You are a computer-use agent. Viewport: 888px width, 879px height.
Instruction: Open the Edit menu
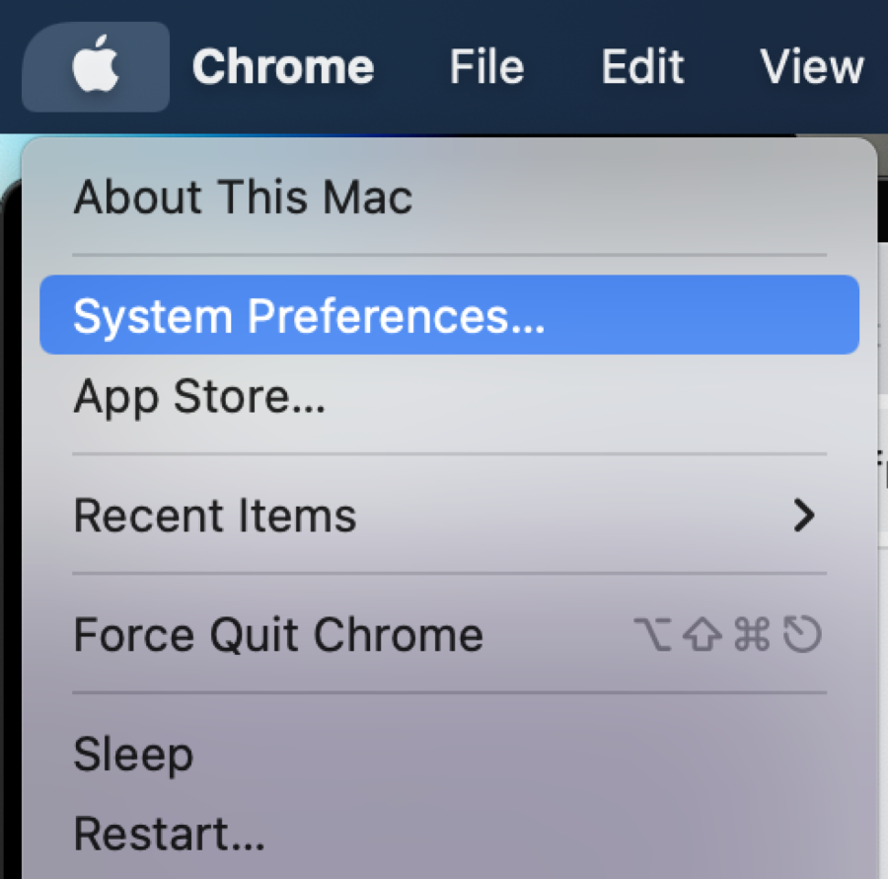[642, 67]
